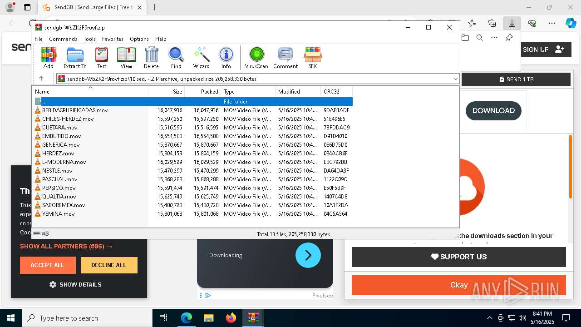The image size is (581, 327).
Task: Click the SUPPORT US button
Action: coord(459,257)
